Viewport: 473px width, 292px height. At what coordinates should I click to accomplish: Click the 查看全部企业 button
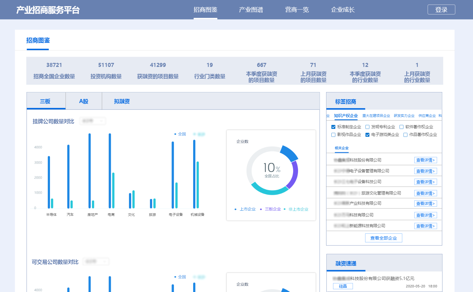[384, 238]
